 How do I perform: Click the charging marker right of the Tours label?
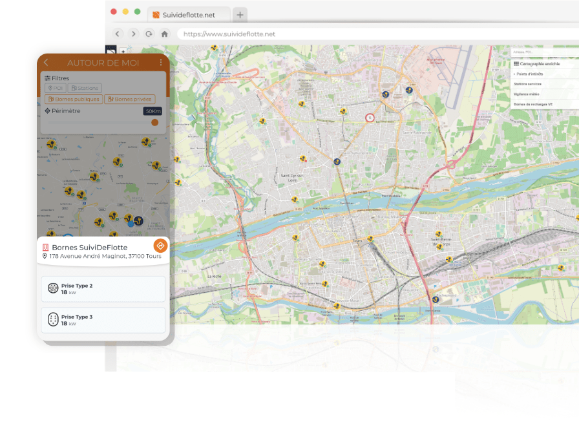coord(370,239)
